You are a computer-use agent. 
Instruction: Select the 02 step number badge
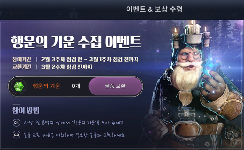[16, 135]
